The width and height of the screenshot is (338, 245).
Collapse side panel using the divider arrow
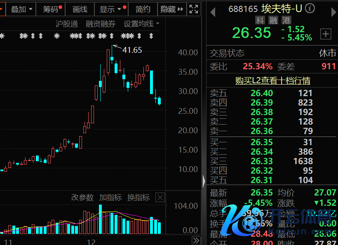click(204, 181)
